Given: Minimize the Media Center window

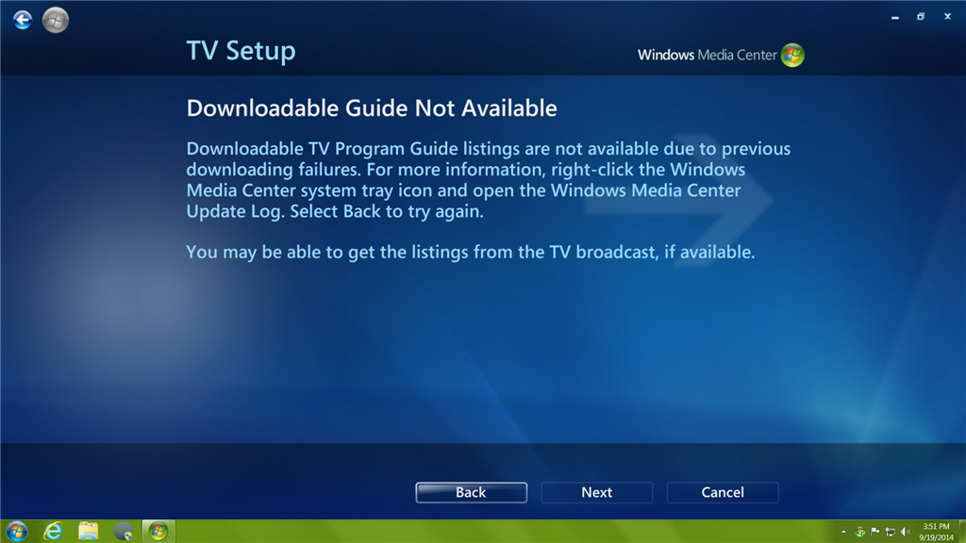Looking at the screenshot, I should 895,17.
